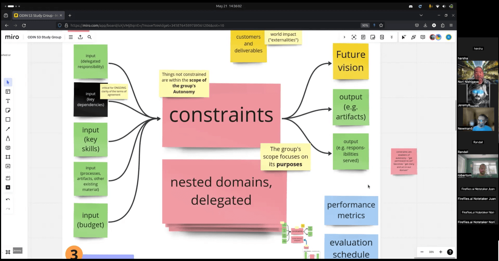Open the Miro hamburger menu
The image size is (499, 261).
(x=70, y=37)
